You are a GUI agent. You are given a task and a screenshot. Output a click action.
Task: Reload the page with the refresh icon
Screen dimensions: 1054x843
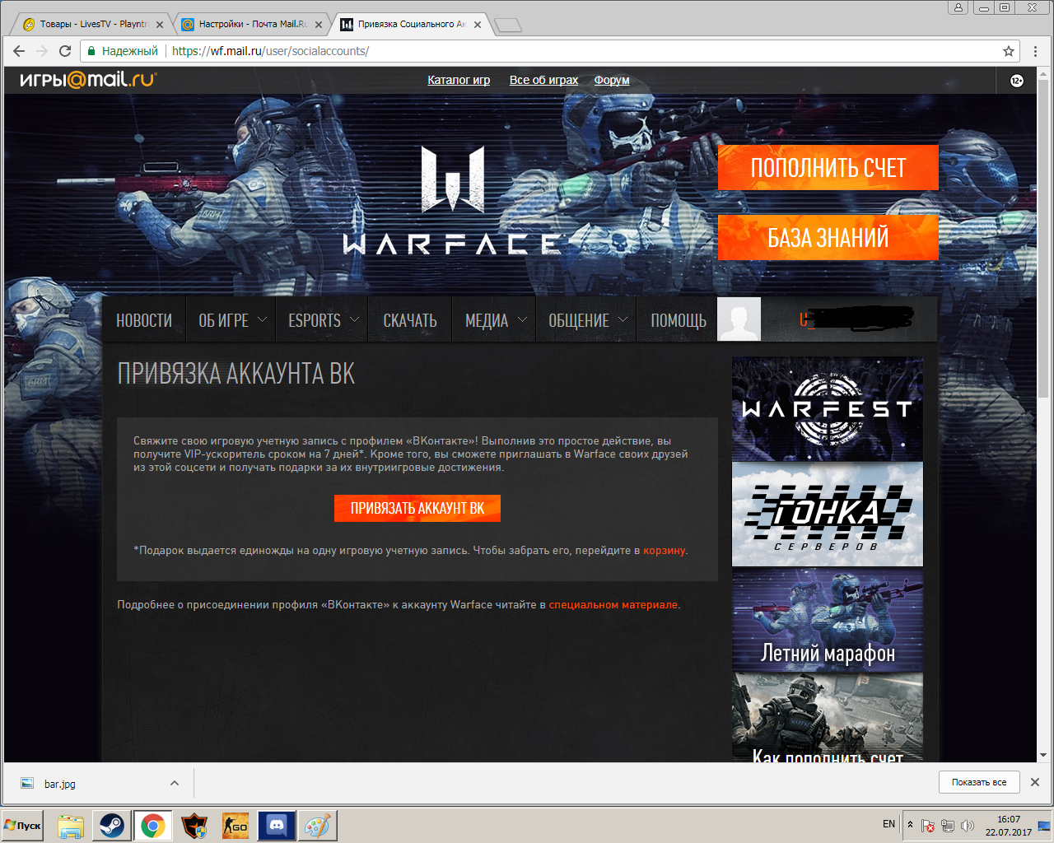tap(65, 51)
